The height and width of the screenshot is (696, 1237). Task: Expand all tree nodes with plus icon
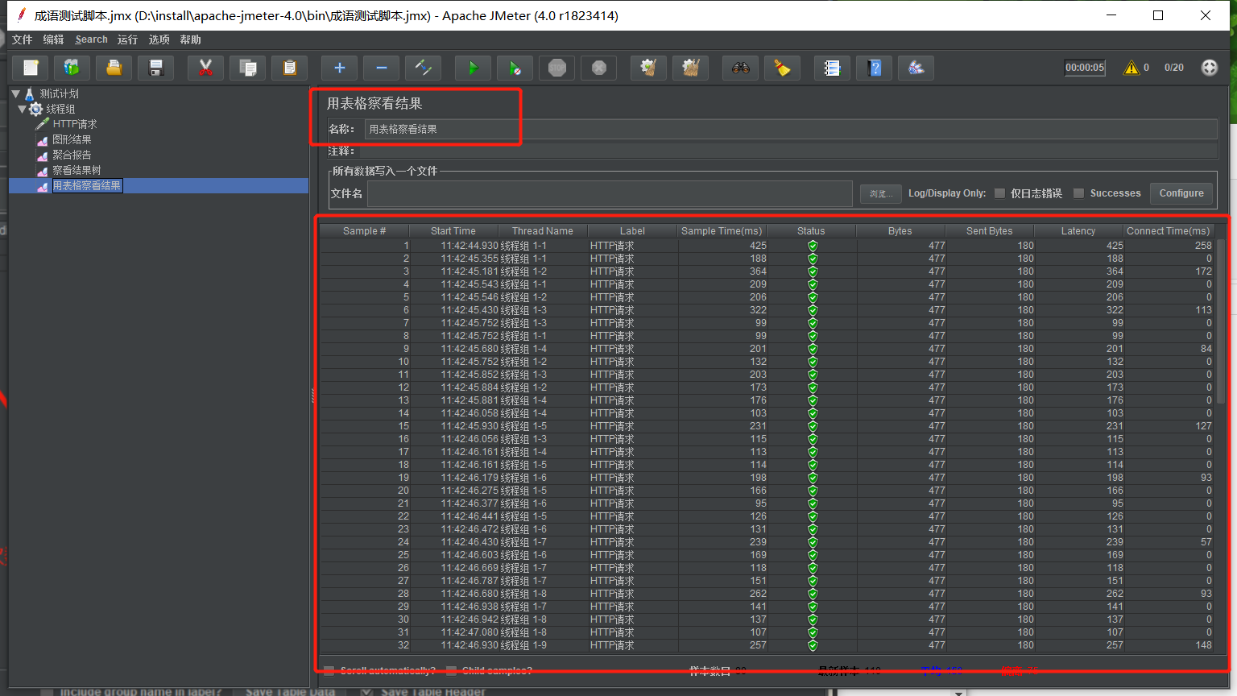[x=340, y=68]
